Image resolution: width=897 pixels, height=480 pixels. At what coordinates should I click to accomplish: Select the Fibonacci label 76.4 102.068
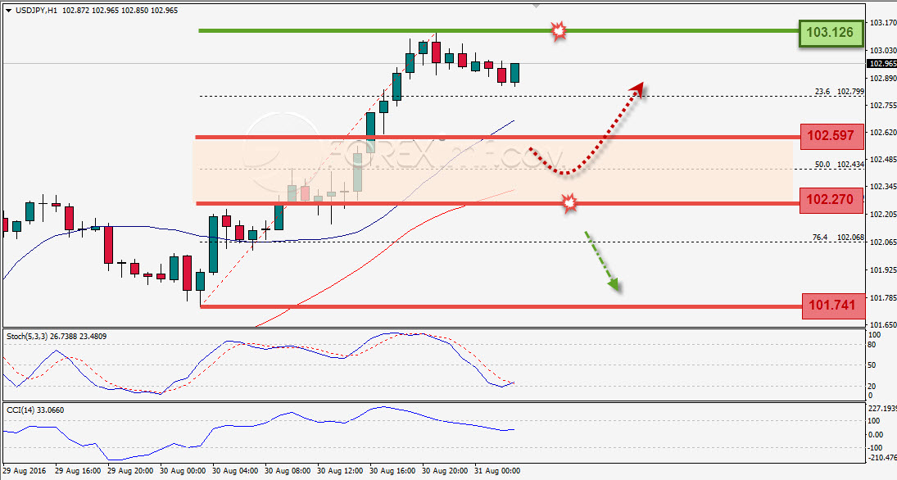[838, 237]
